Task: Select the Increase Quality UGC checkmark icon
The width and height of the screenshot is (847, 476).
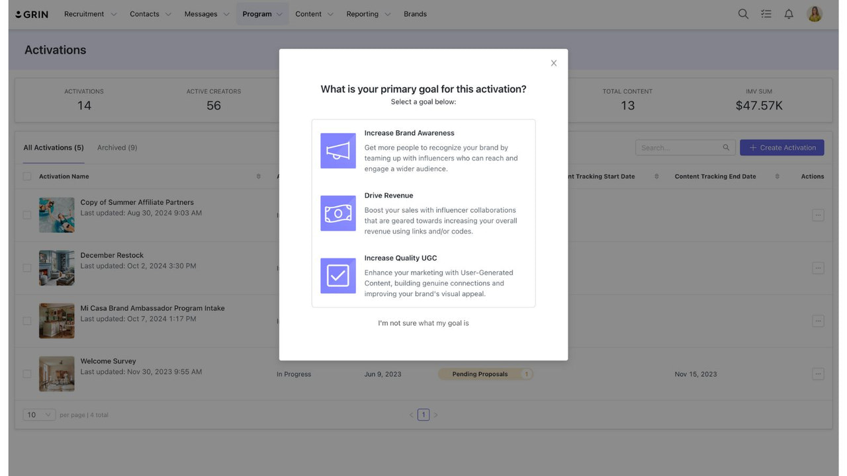Action: click(337, 276)
